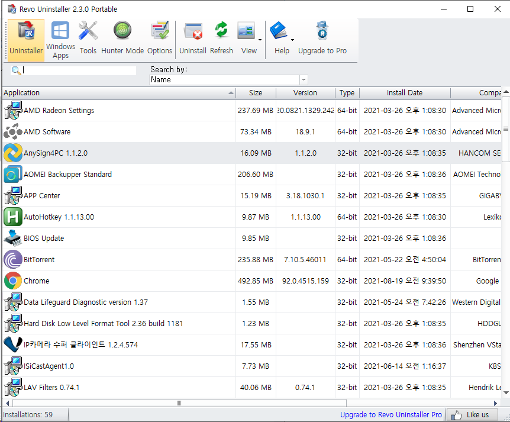Open the Help book icon

279,31
